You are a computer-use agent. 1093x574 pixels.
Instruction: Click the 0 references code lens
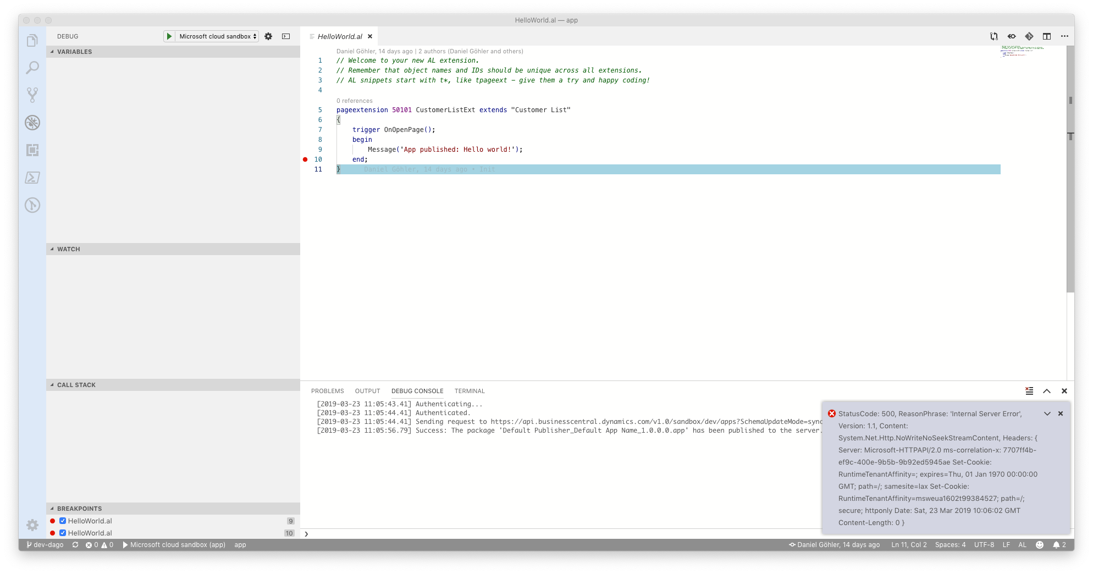tap(355, 101)
